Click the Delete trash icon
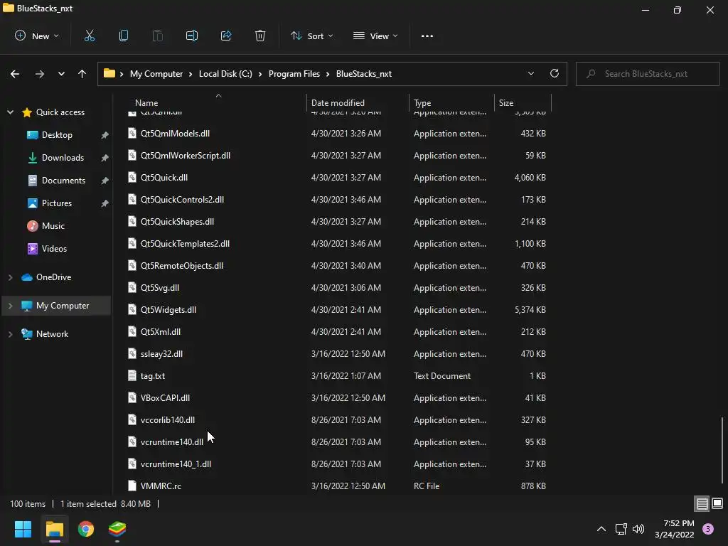Viewport: 728px width, 546px height. click(x=260, y=36)
